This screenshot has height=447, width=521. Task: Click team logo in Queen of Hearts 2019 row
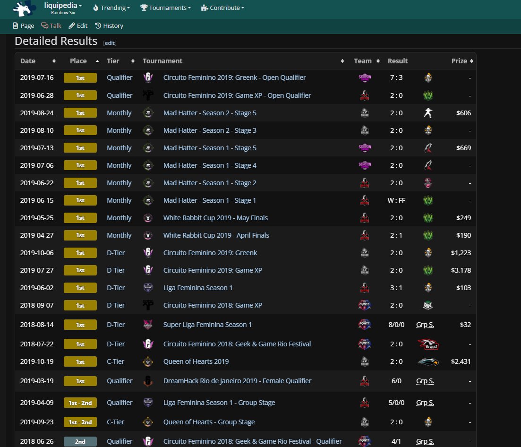pos(365,361)
